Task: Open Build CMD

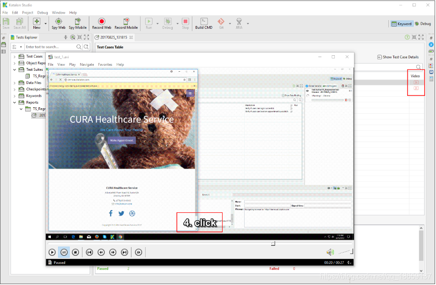Action: 204,23
